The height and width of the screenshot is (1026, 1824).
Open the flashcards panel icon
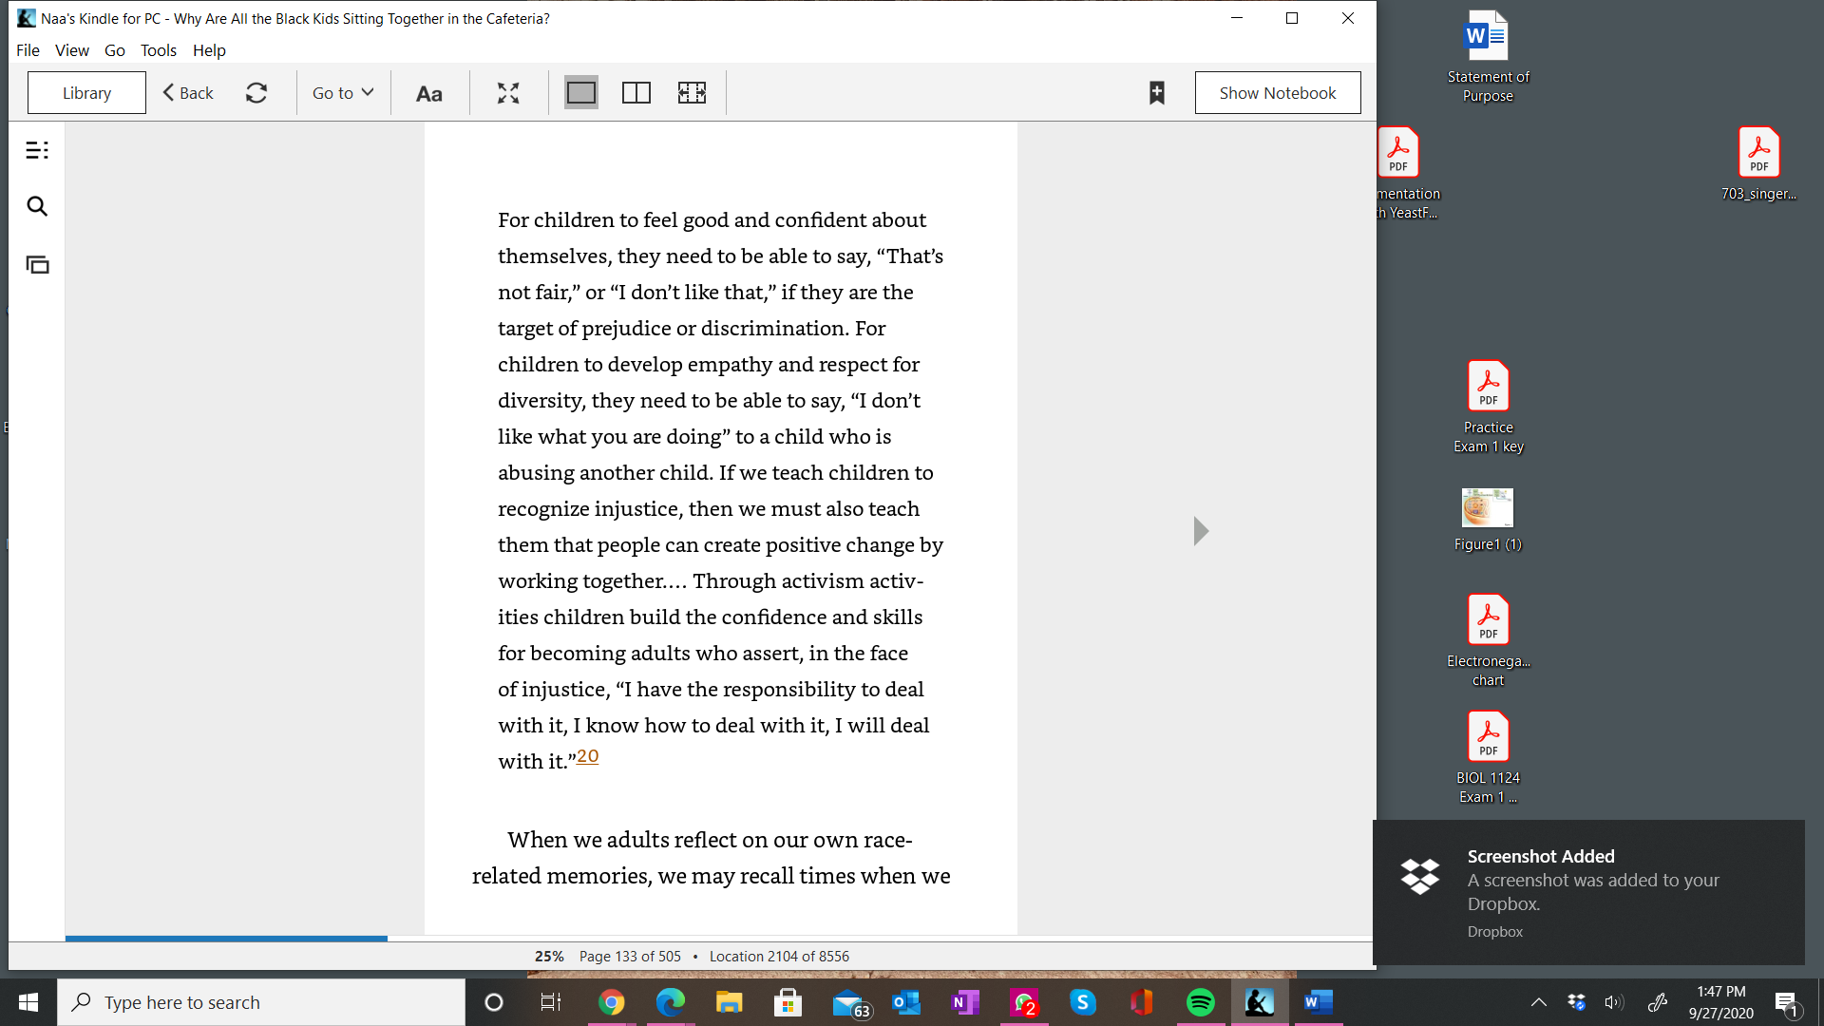pos(37,265)
